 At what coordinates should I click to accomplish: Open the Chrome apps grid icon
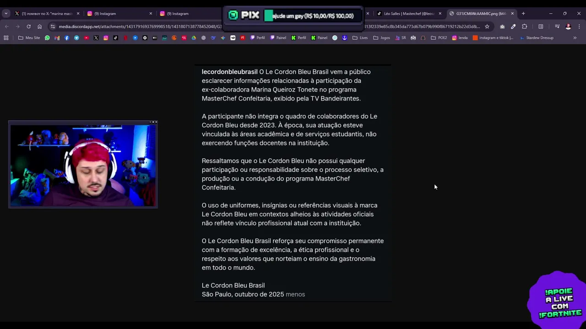[x=6, y=38]
